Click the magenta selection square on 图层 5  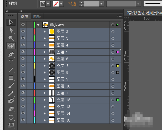pos(118,52)
